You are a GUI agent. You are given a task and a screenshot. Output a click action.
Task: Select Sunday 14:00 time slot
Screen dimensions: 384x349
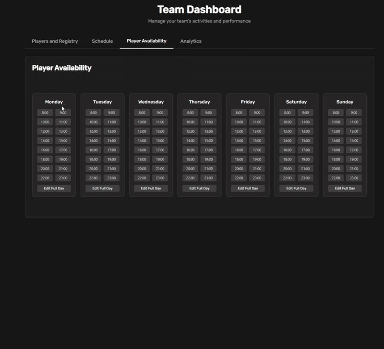click(336, 141)
